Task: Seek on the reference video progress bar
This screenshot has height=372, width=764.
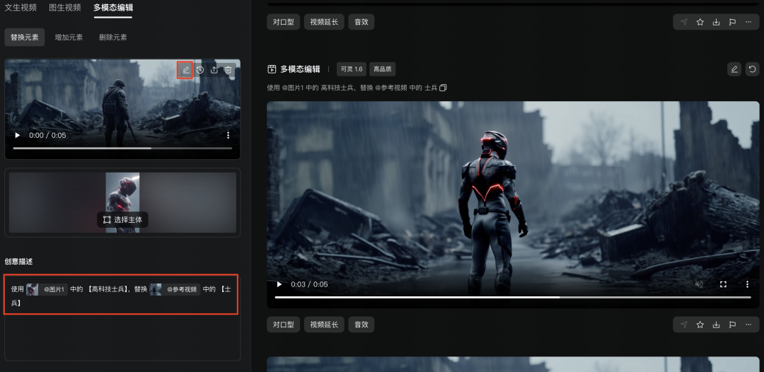Action: pyautogui.click(x=122, y=148)
